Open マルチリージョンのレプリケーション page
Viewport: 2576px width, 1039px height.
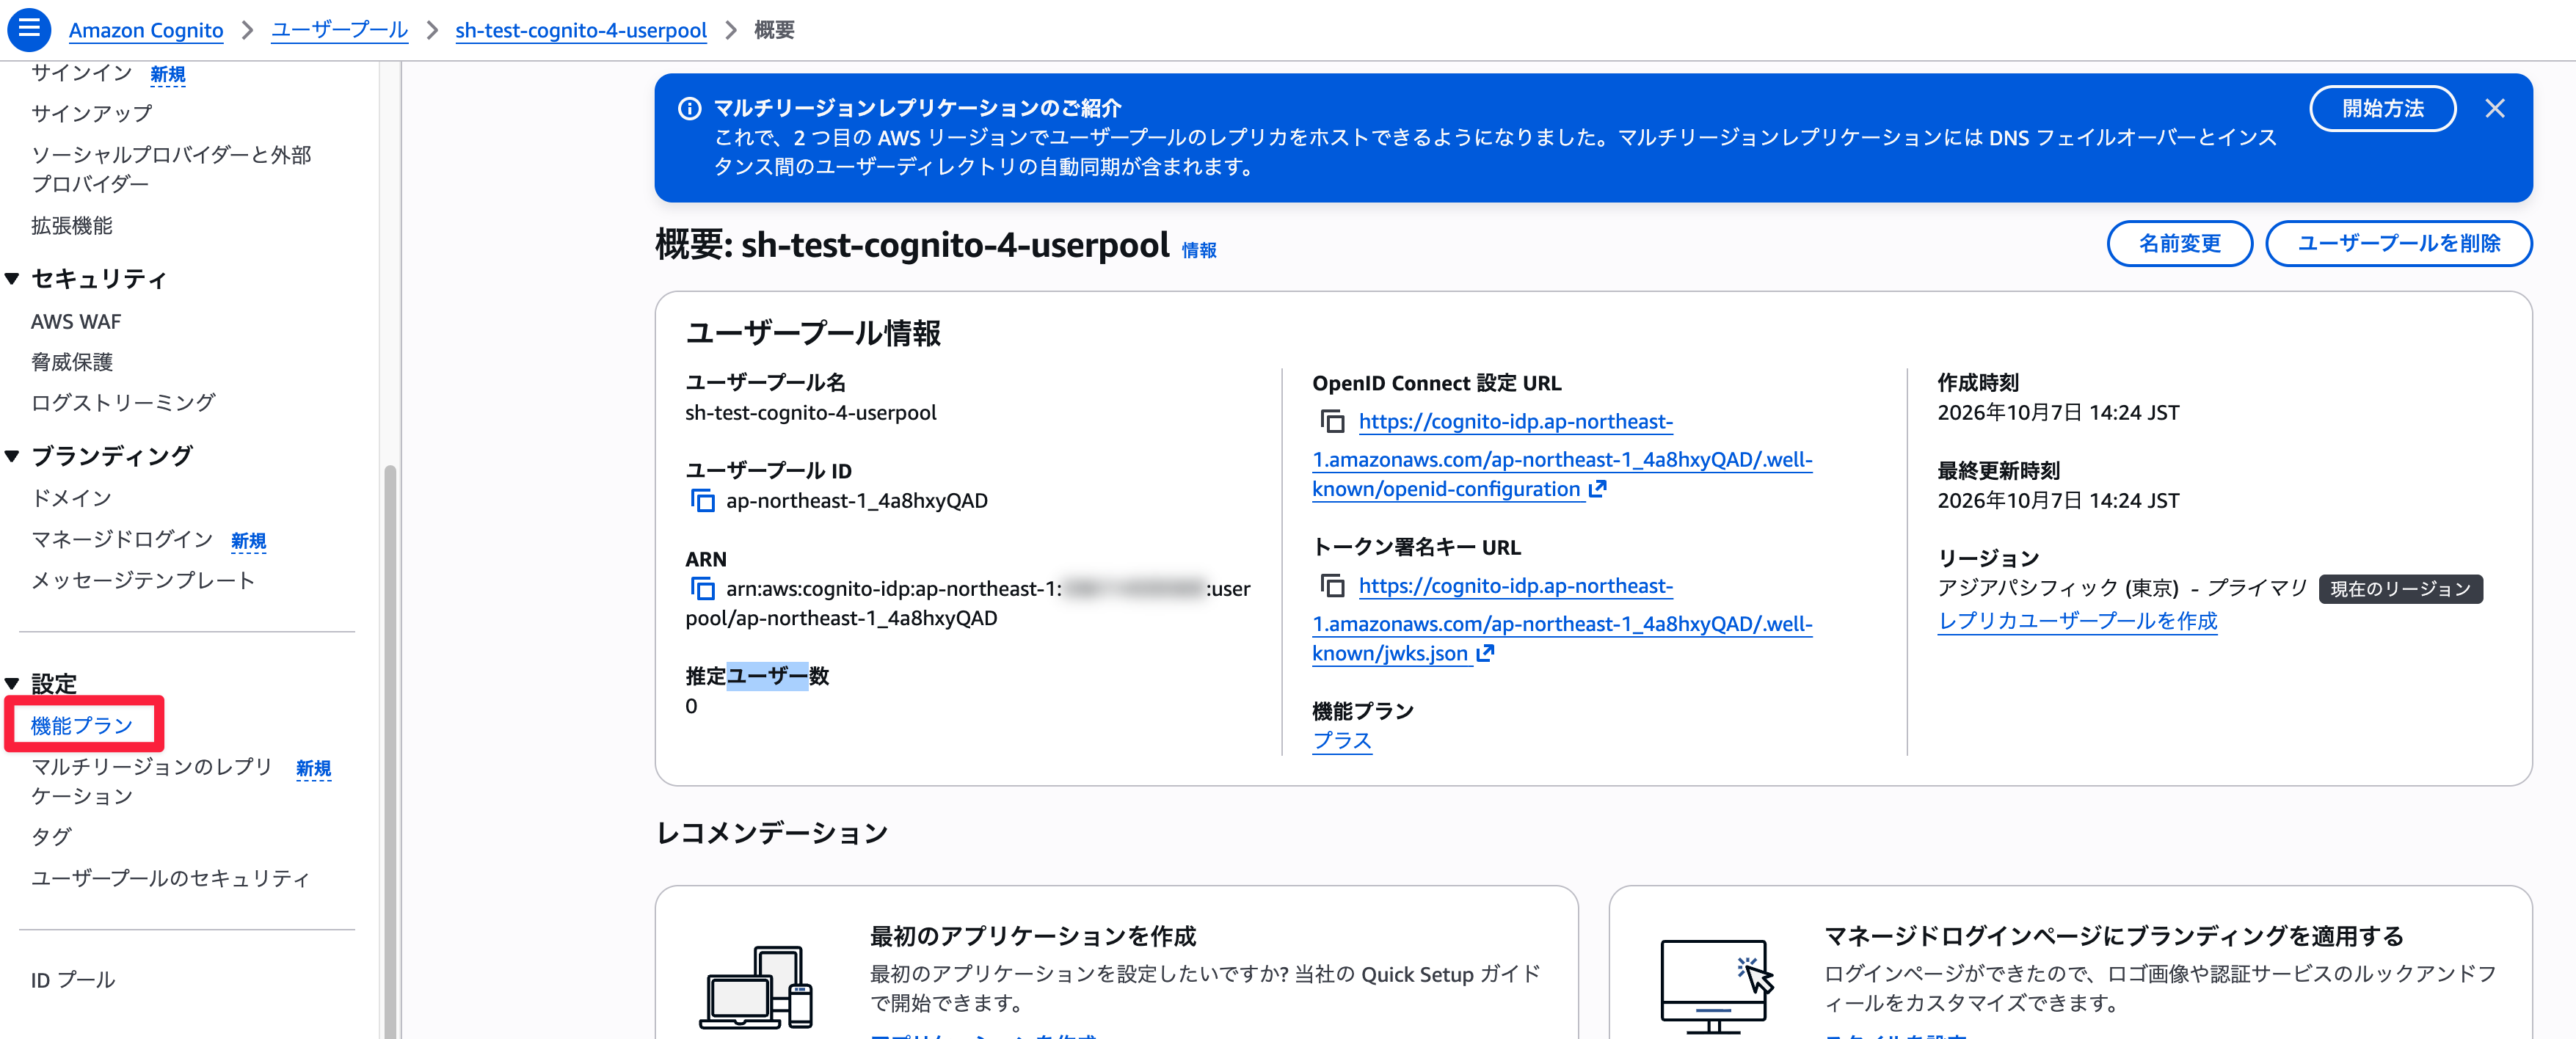click(152, 781)
